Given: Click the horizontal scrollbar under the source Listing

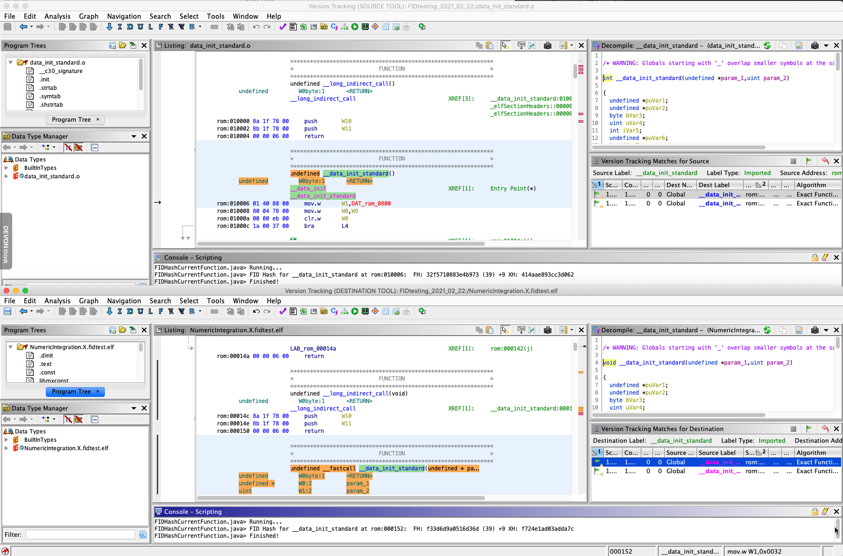Looking at the screenshot, I should tap(341, 244).
